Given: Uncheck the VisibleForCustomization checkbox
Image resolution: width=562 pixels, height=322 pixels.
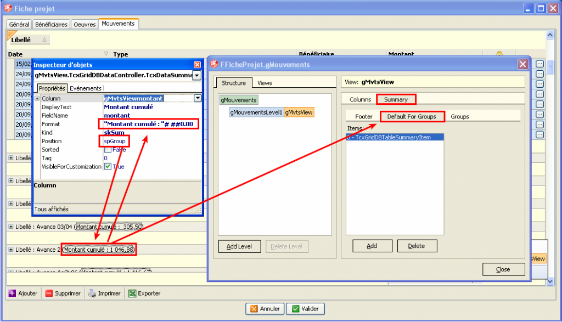Looking at the screenshot, I should tap(108, 167).
